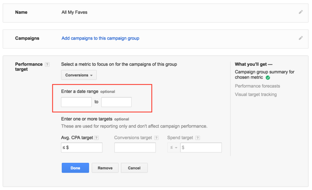Focus the start date range field

(76, 102)
